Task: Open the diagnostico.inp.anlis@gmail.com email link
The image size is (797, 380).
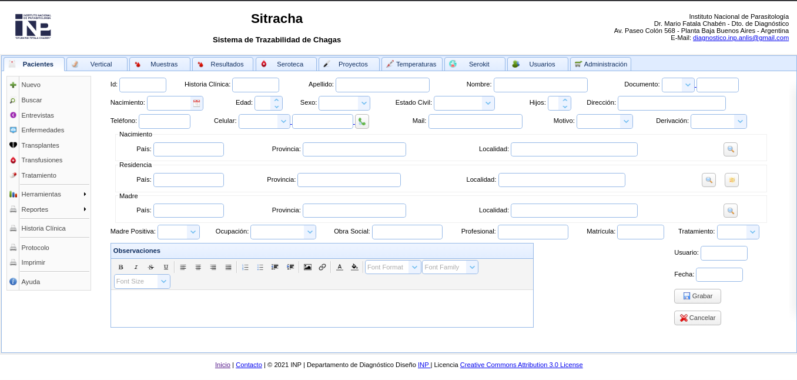Action: pos(741,38)
